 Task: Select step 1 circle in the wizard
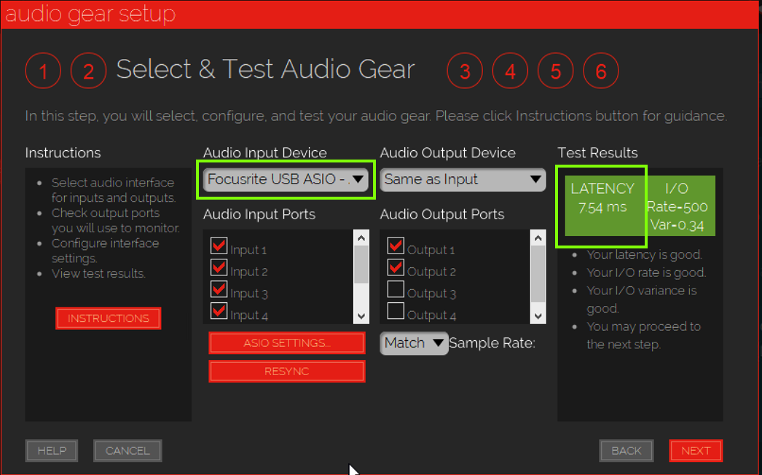tap(43, 70)
